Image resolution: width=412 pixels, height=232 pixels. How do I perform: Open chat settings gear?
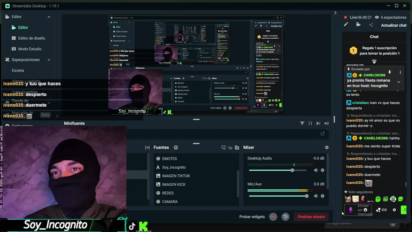click(394, 210)
